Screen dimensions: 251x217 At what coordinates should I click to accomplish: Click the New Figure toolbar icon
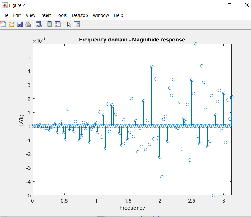(3, 25)
